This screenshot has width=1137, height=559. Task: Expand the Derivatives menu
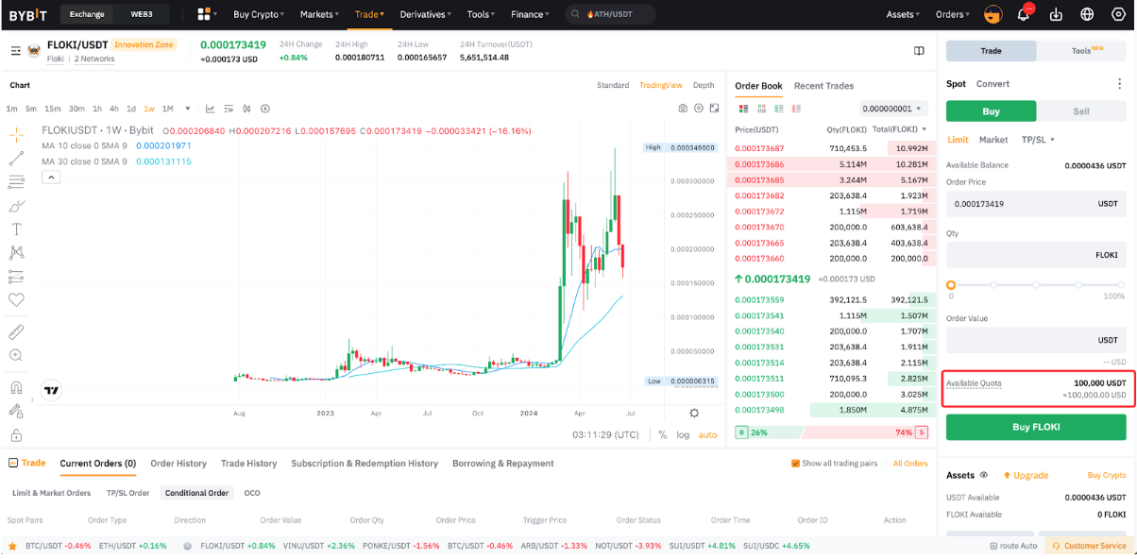pos(425,14)
